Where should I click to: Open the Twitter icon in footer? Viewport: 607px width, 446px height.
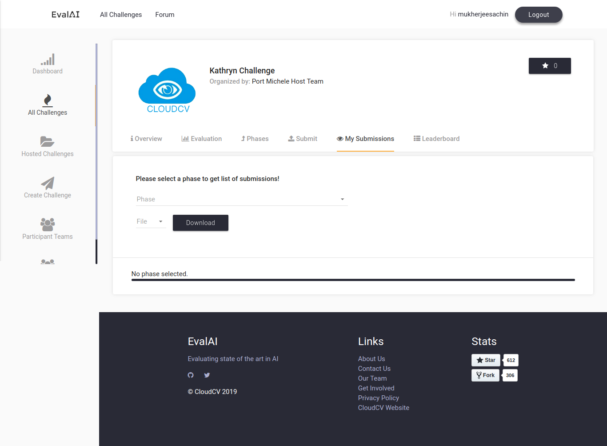[x=207, y=375]
